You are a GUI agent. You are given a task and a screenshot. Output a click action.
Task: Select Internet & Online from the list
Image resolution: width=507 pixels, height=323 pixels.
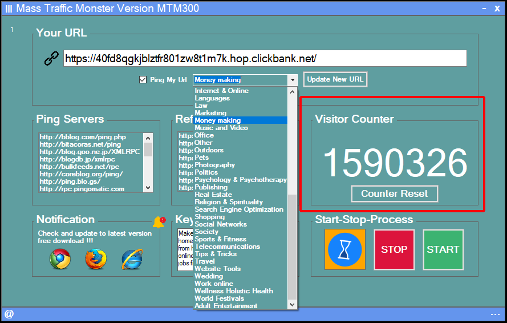click(240, 91)
